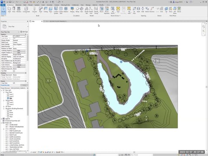Choose the Shaft opening tool
Screen dimensions: 208x156
pos(138,10)
